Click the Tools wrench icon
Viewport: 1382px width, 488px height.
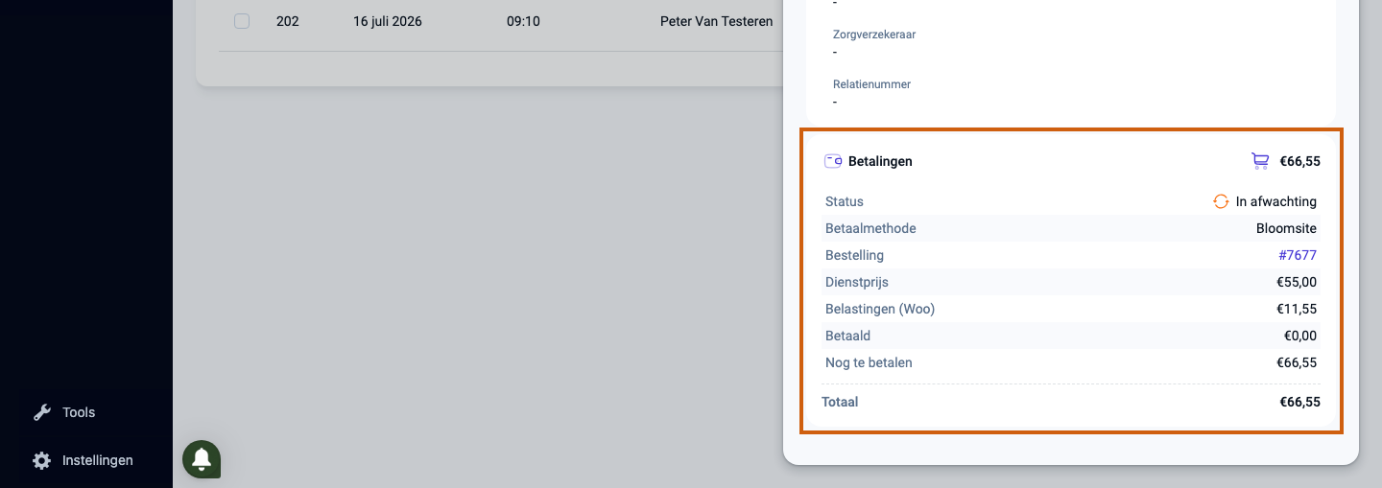[x=41, y=412]
